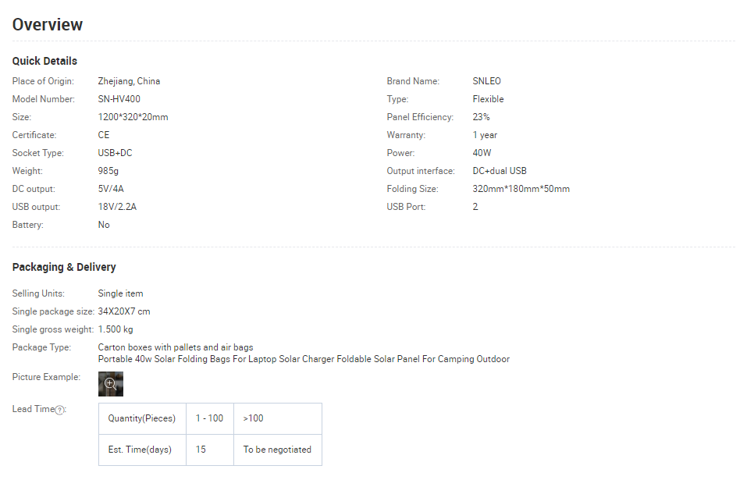Click the Quantity(Pieces) table header cell
747x480 pixels.
tap(142, 418)
